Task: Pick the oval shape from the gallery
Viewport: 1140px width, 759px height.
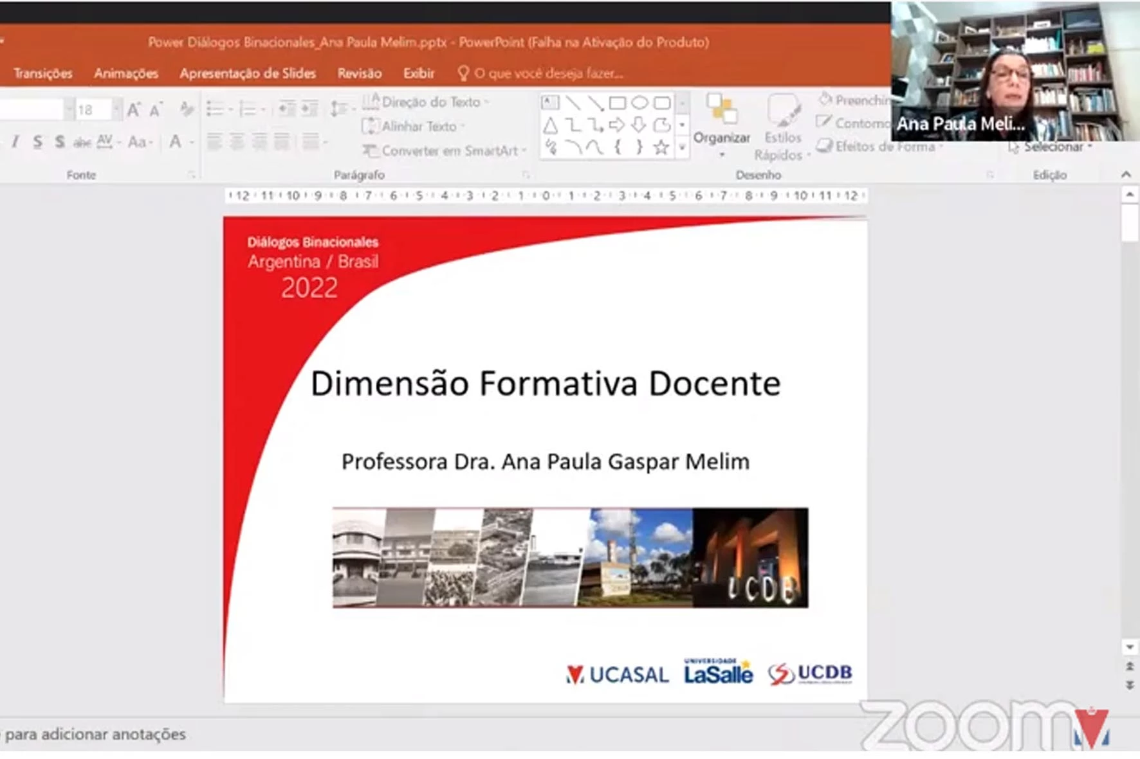Action: [x=639, y=103]
